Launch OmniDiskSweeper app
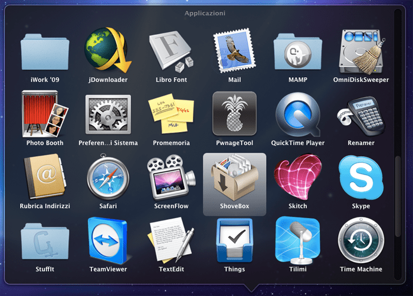The width and height of the screenshot is (413, 296). coord(361,52)
